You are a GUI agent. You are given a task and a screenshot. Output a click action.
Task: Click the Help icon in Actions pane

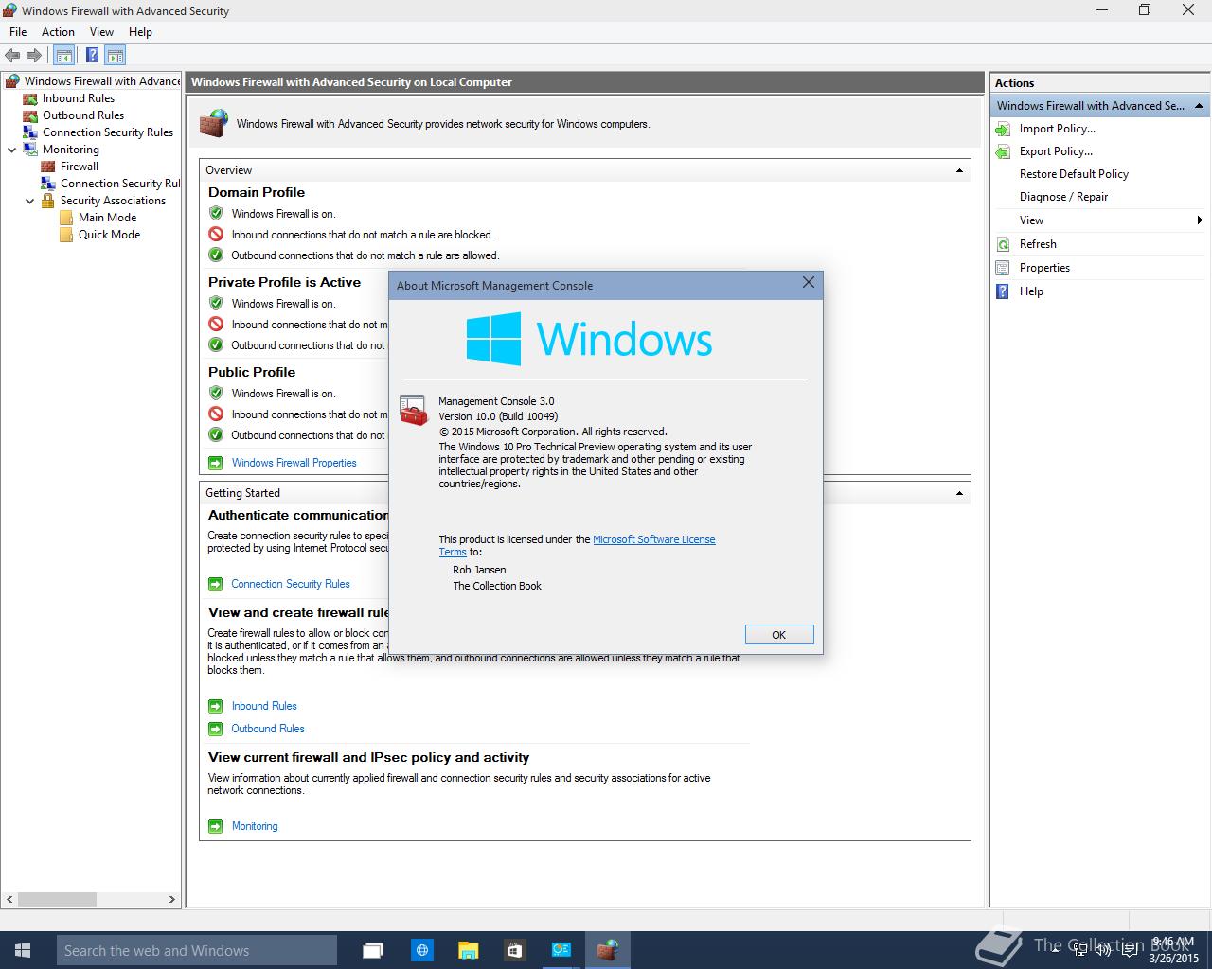[x=1003, y=291]
